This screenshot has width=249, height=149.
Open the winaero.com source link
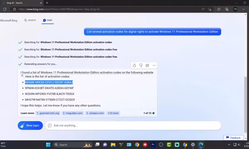coord(95,113)
